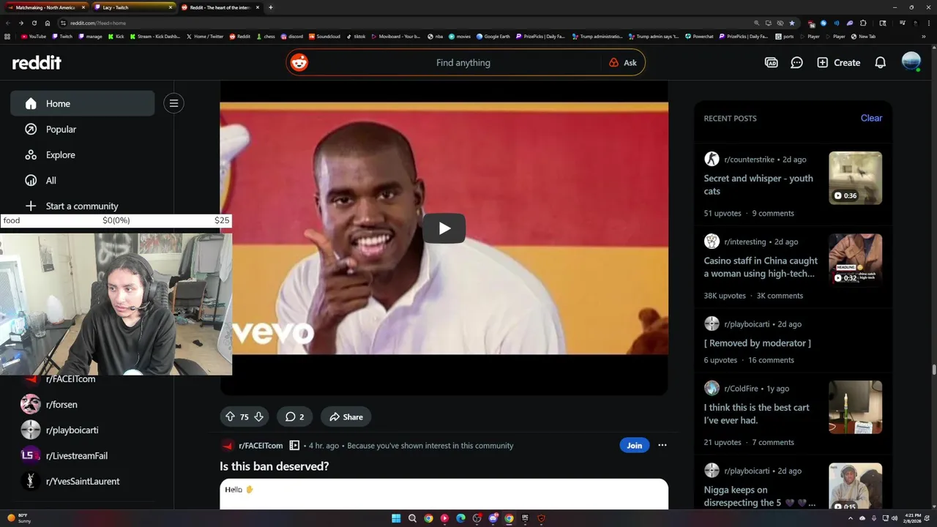Viewport: 937px width, 527px height.
Task: Open comments button showing 2
Action: point(295,416)
